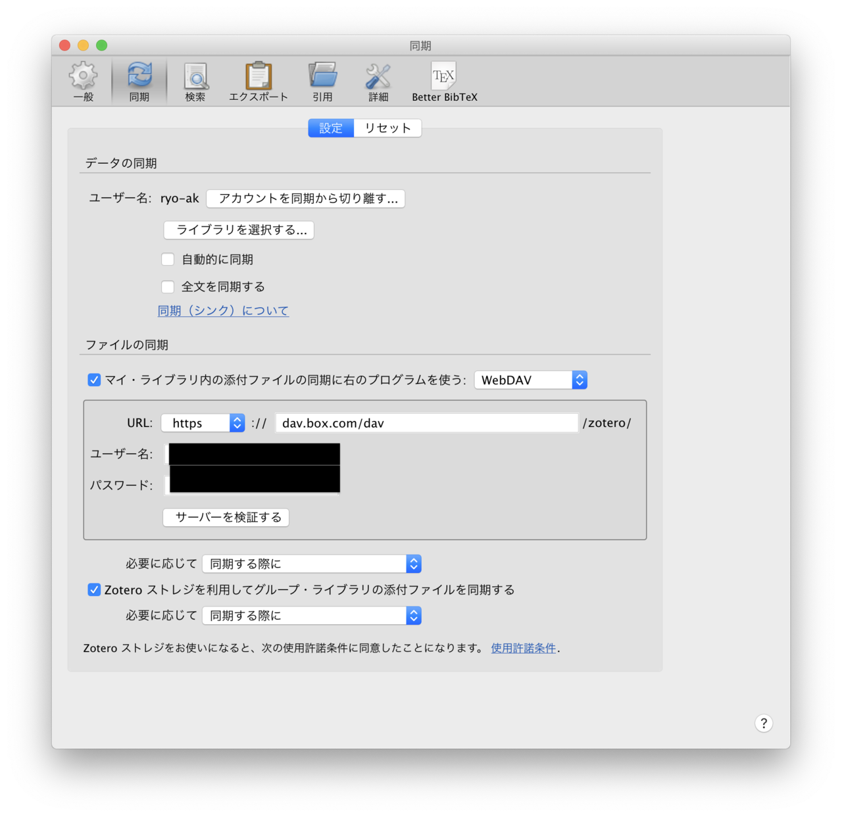Open the エクスポート (Export) preferences pane
842x817 pixels.
(x=259, y=80)
